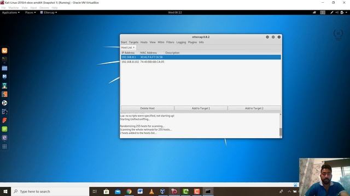Open the soccer-ball circular icon in dock
The width and height of the screenshot is (350, 196).
[x=4, y=103]
